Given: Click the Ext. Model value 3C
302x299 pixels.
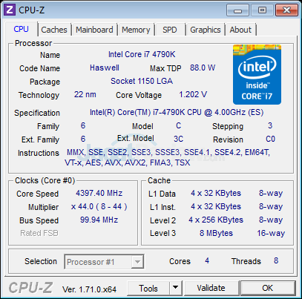Looking at the screenshot, I should point(178,139).
